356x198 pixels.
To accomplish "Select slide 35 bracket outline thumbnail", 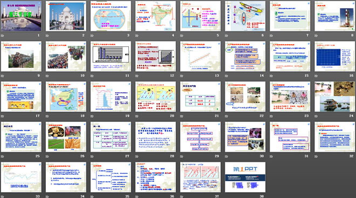I will coord(111,177).
